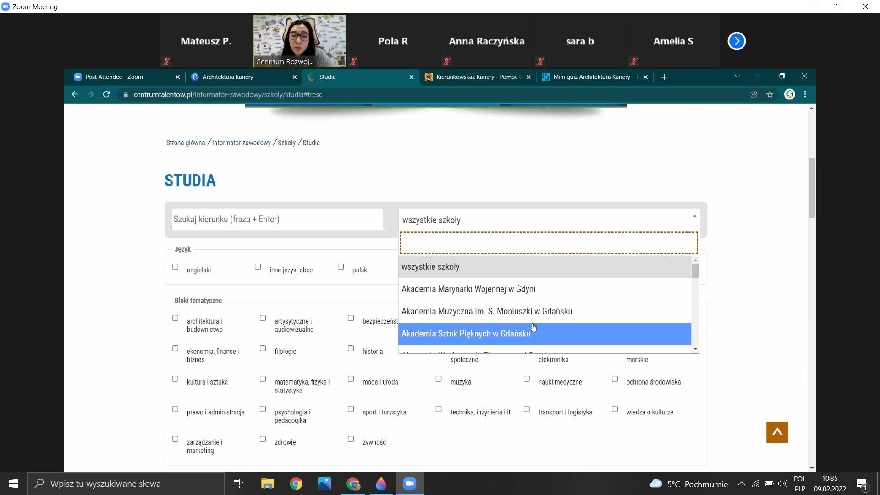The image size is (880, 495).
Task: Bookmark page with star icon
Action: (x=770, y=94)
